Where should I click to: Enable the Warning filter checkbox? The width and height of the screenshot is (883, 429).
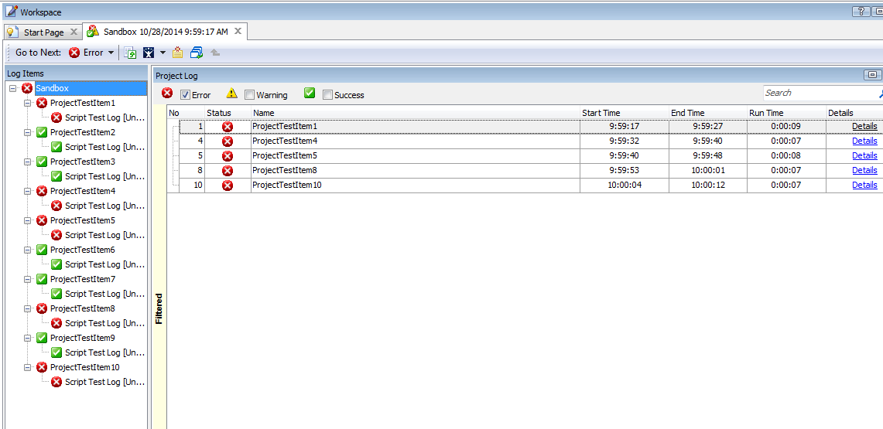click(249, 95)
